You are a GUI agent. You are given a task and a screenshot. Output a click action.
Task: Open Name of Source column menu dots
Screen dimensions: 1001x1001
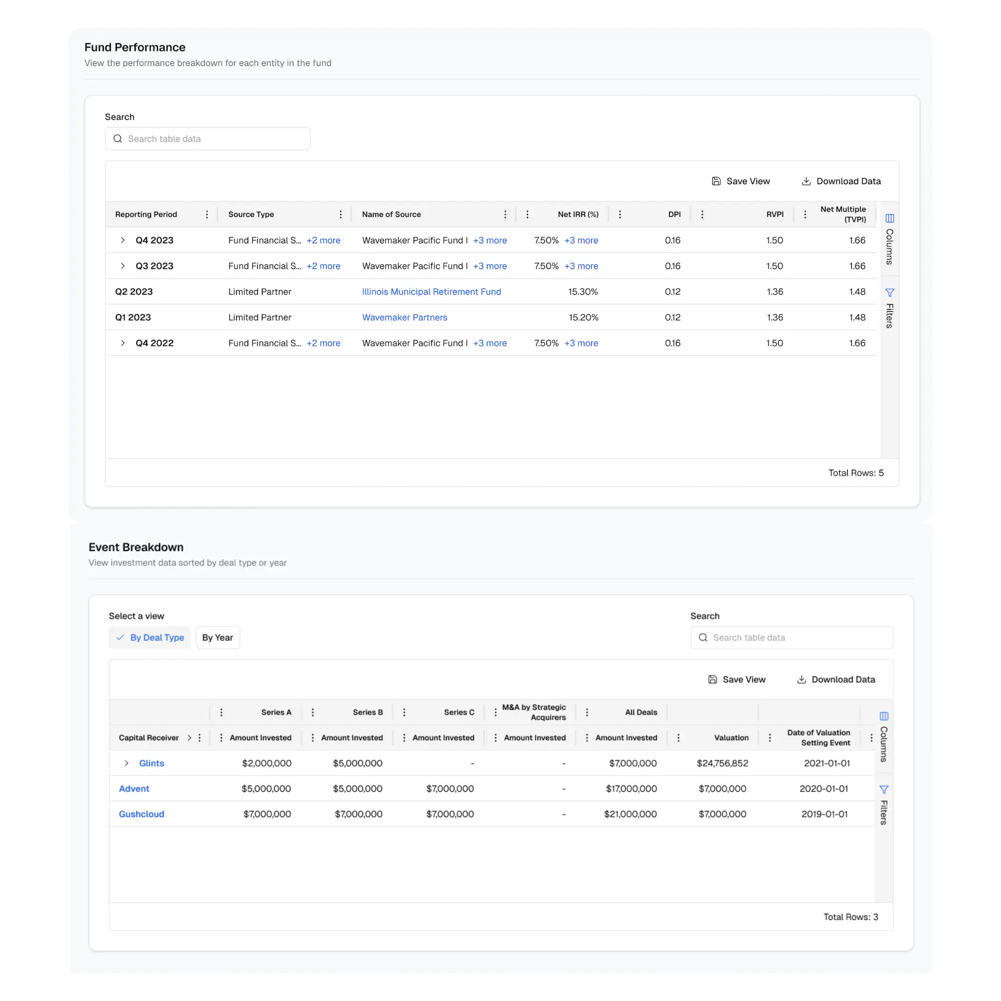(505, 214)
